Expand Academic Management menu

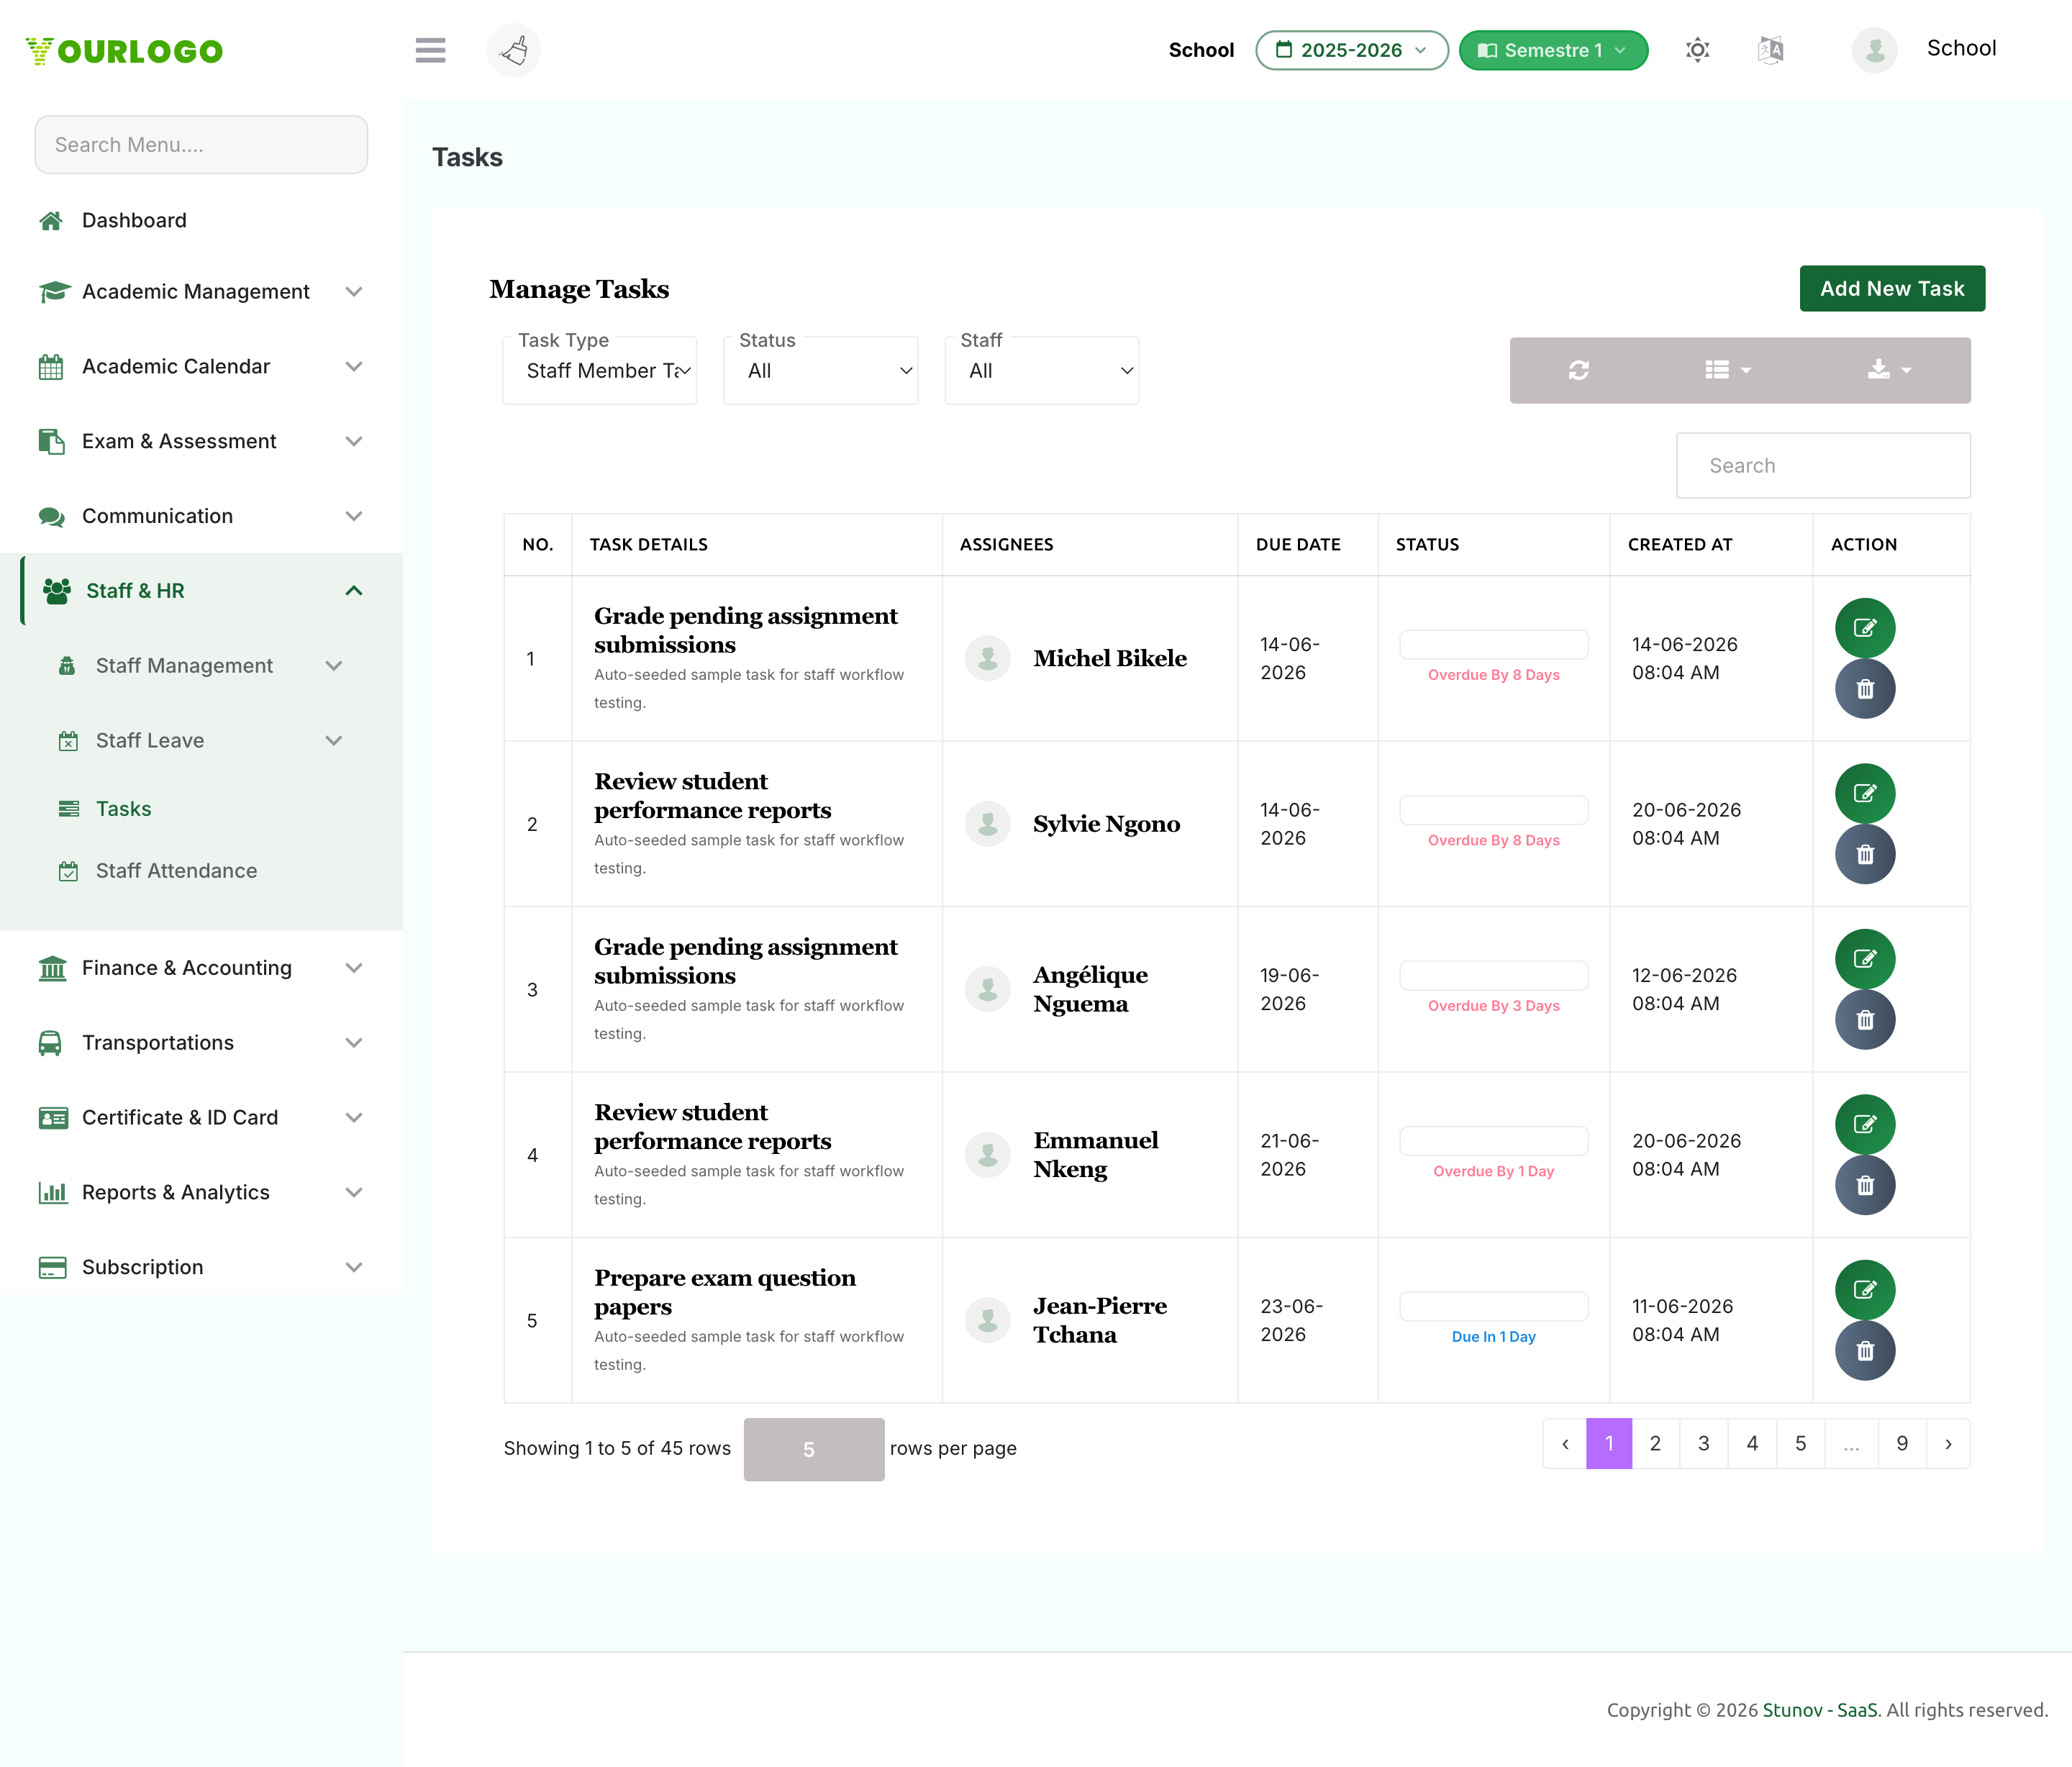201,291
